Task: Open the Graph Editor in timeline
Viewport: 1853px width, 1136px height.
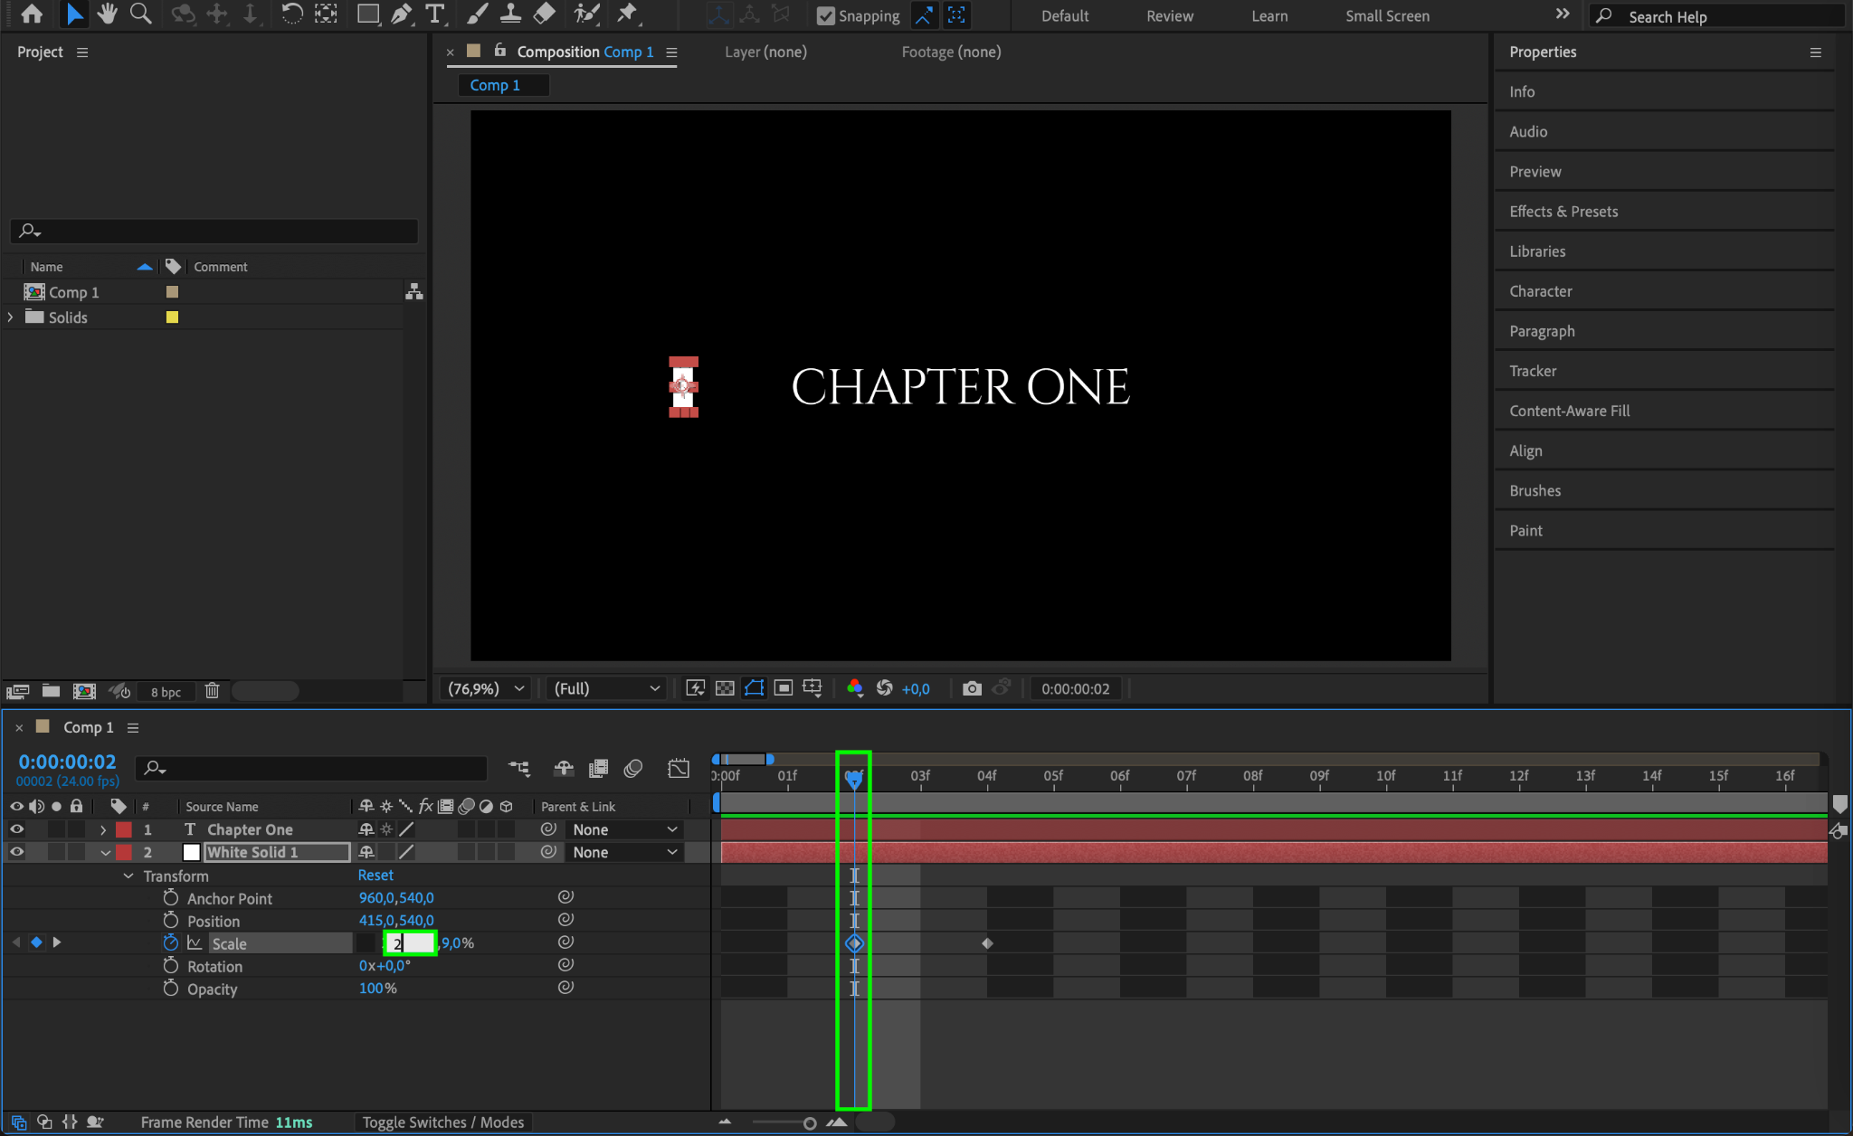Action: (678, 768)
